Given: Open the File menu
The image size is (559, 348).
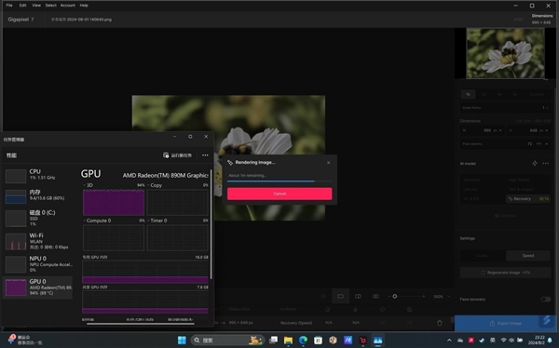Looking at the screenshot, I should [9, 6].
